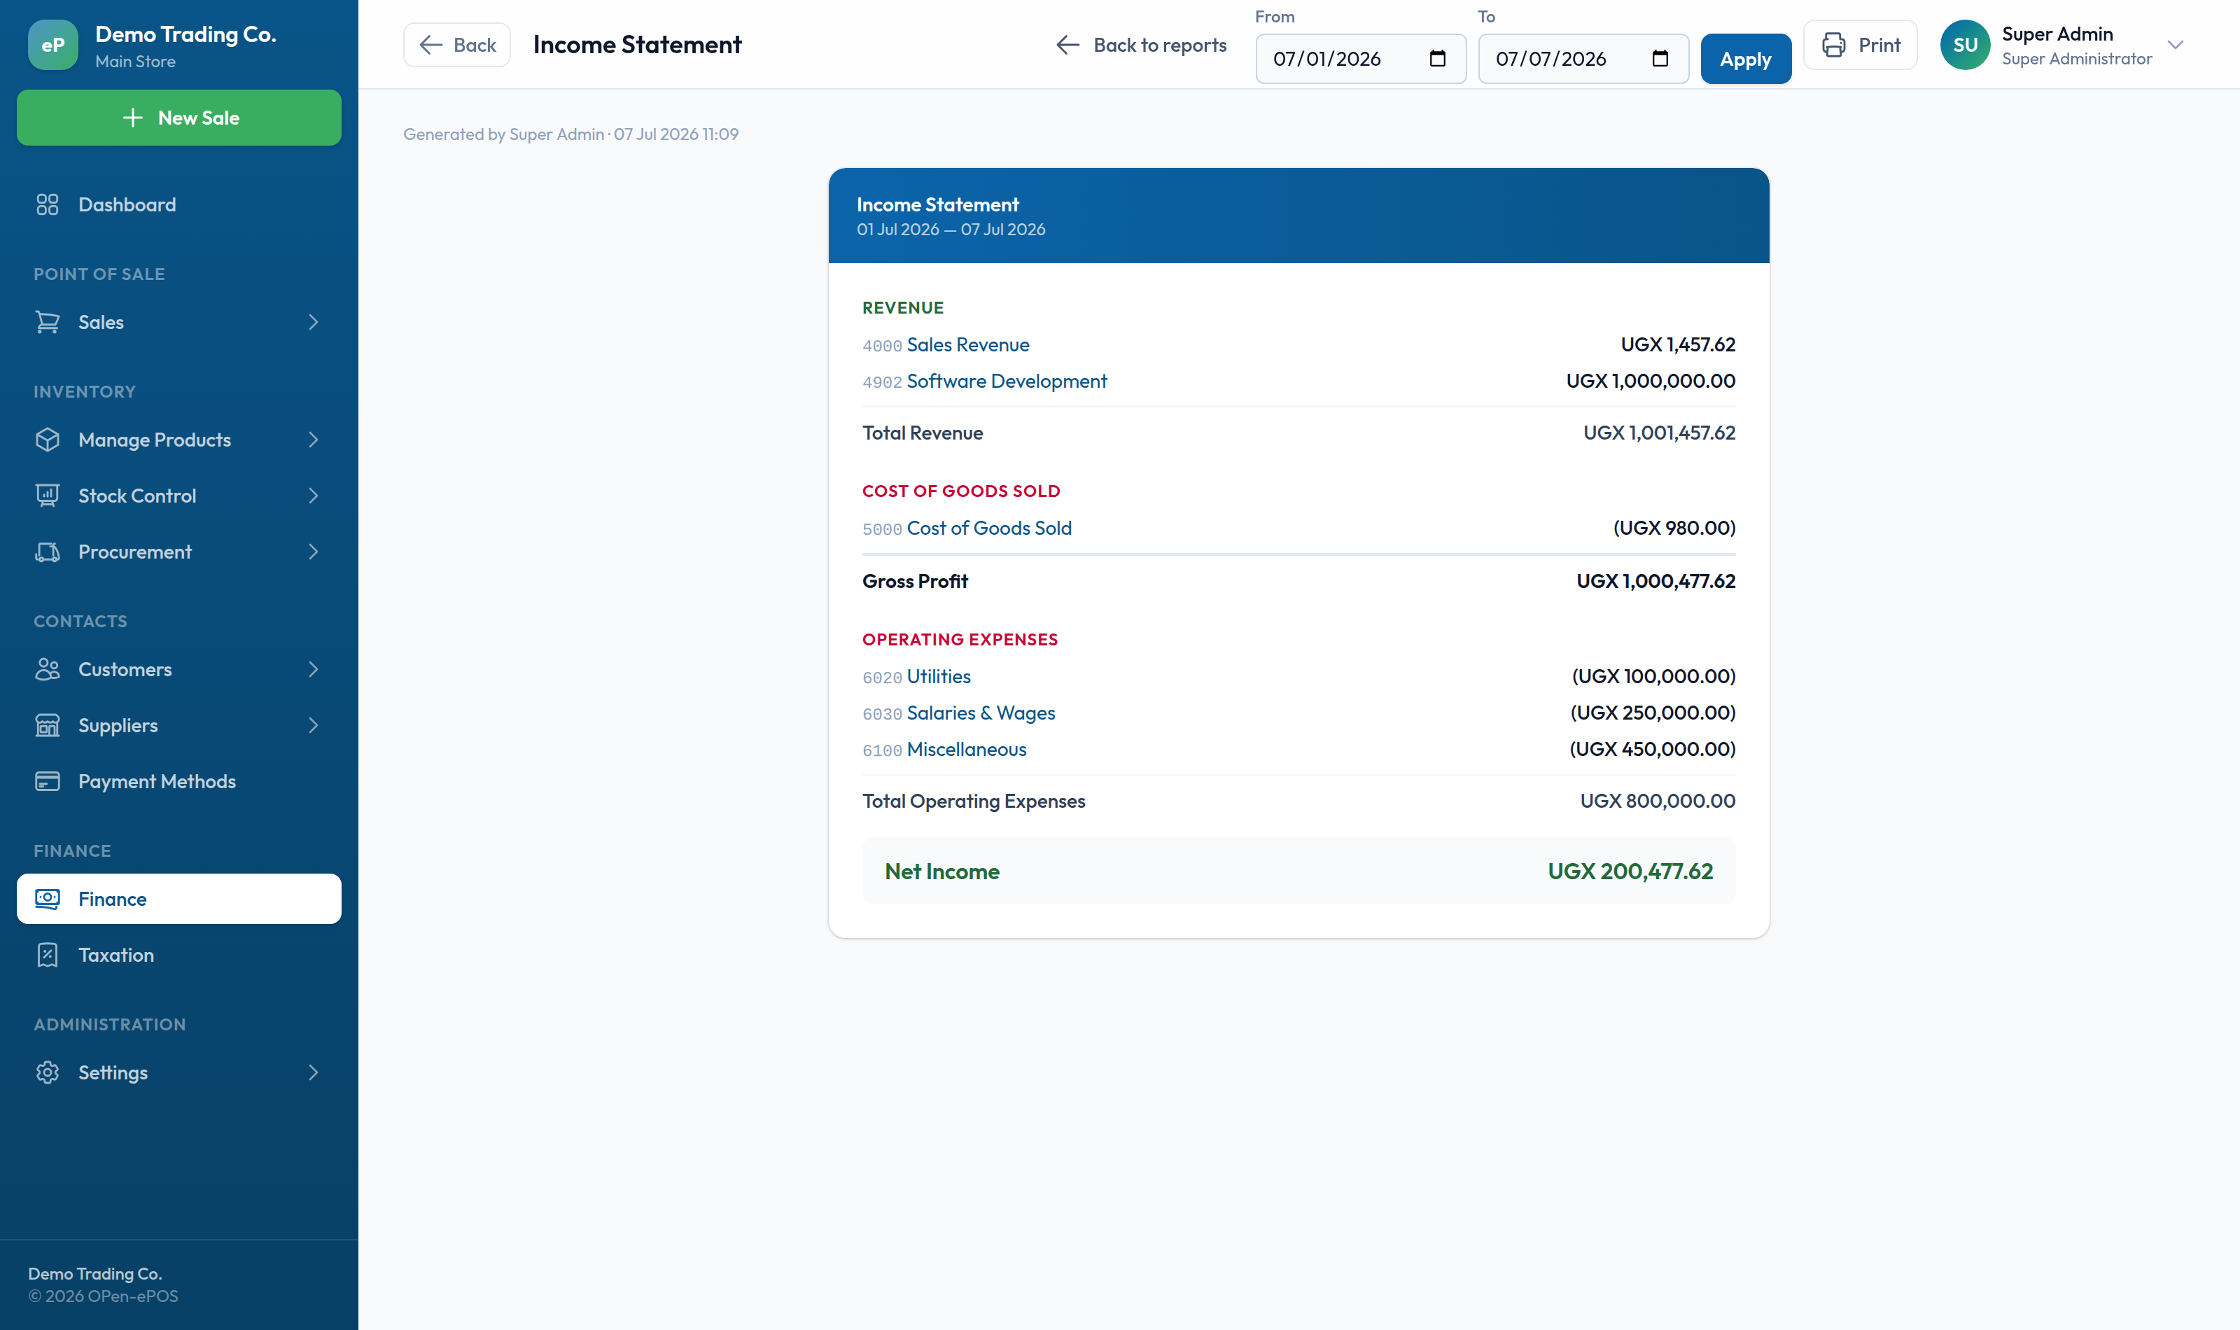Open the Sales Revenue account link

pyautogui.click(x=967, y=345)
